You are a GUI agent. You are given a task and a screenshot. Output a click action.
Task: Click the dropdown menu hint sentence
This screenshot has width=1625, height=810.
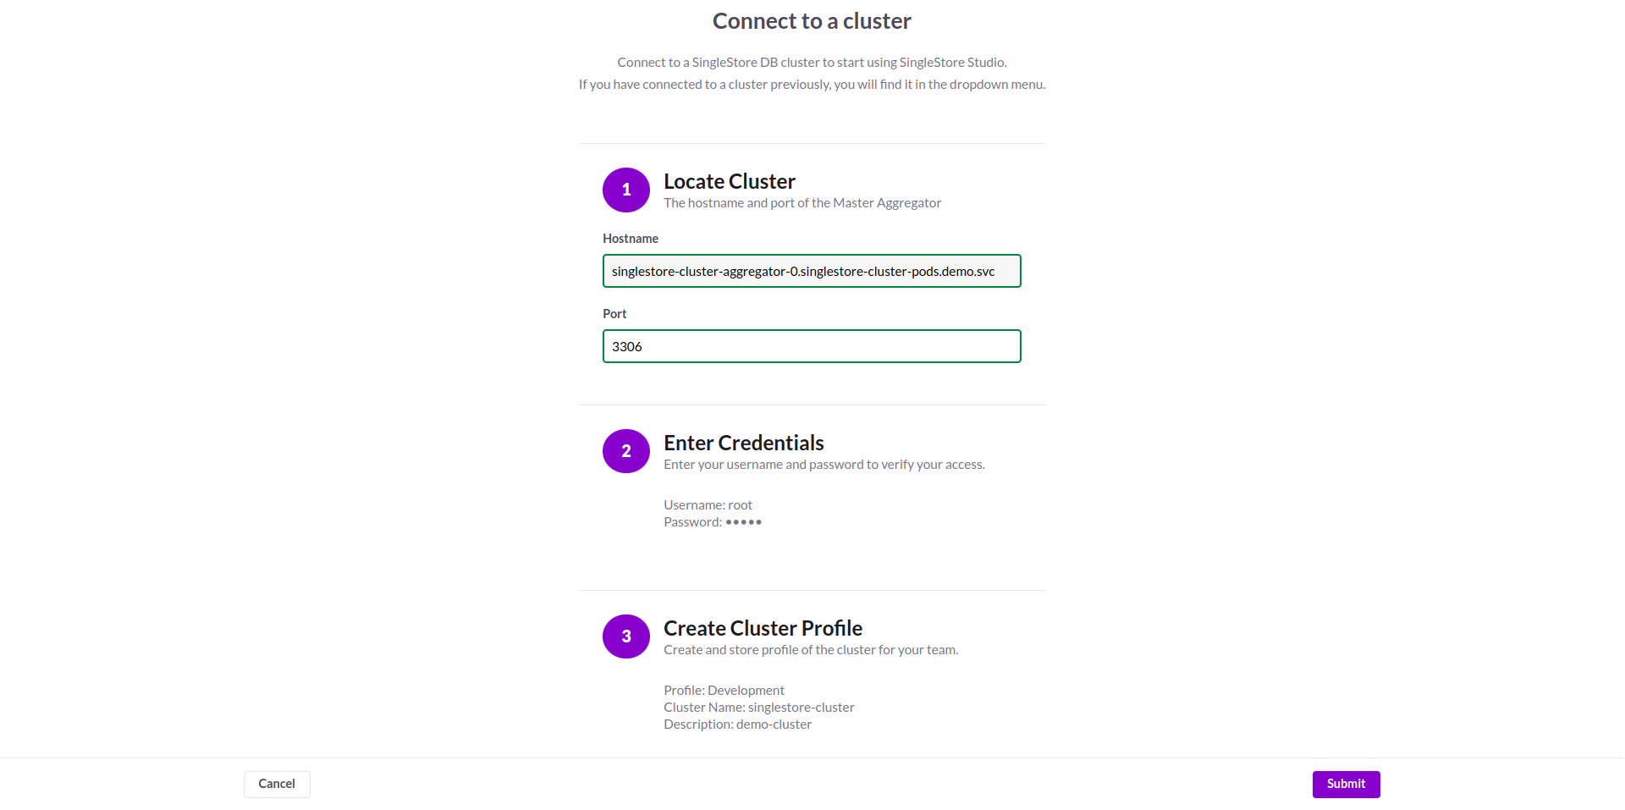coord(811,84)
